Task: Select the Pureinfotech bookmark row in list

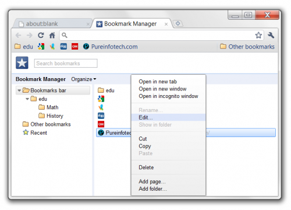Action: (x=186, y=132)
